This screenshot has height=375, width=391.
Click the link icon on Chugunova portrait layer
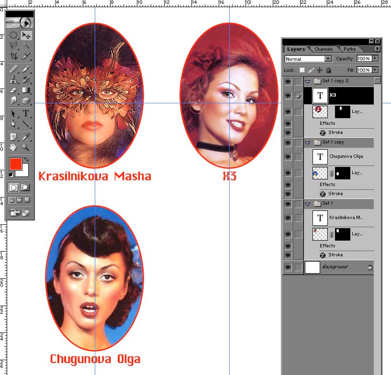click(331, 173)
